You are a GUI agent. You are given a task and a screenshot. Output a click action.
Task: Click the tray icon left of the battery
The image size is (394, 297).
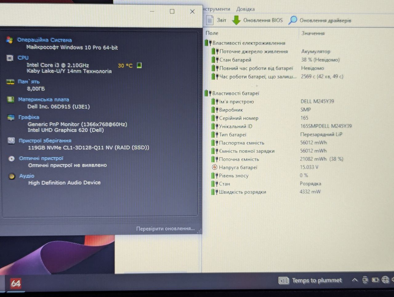tap(365, 280)
